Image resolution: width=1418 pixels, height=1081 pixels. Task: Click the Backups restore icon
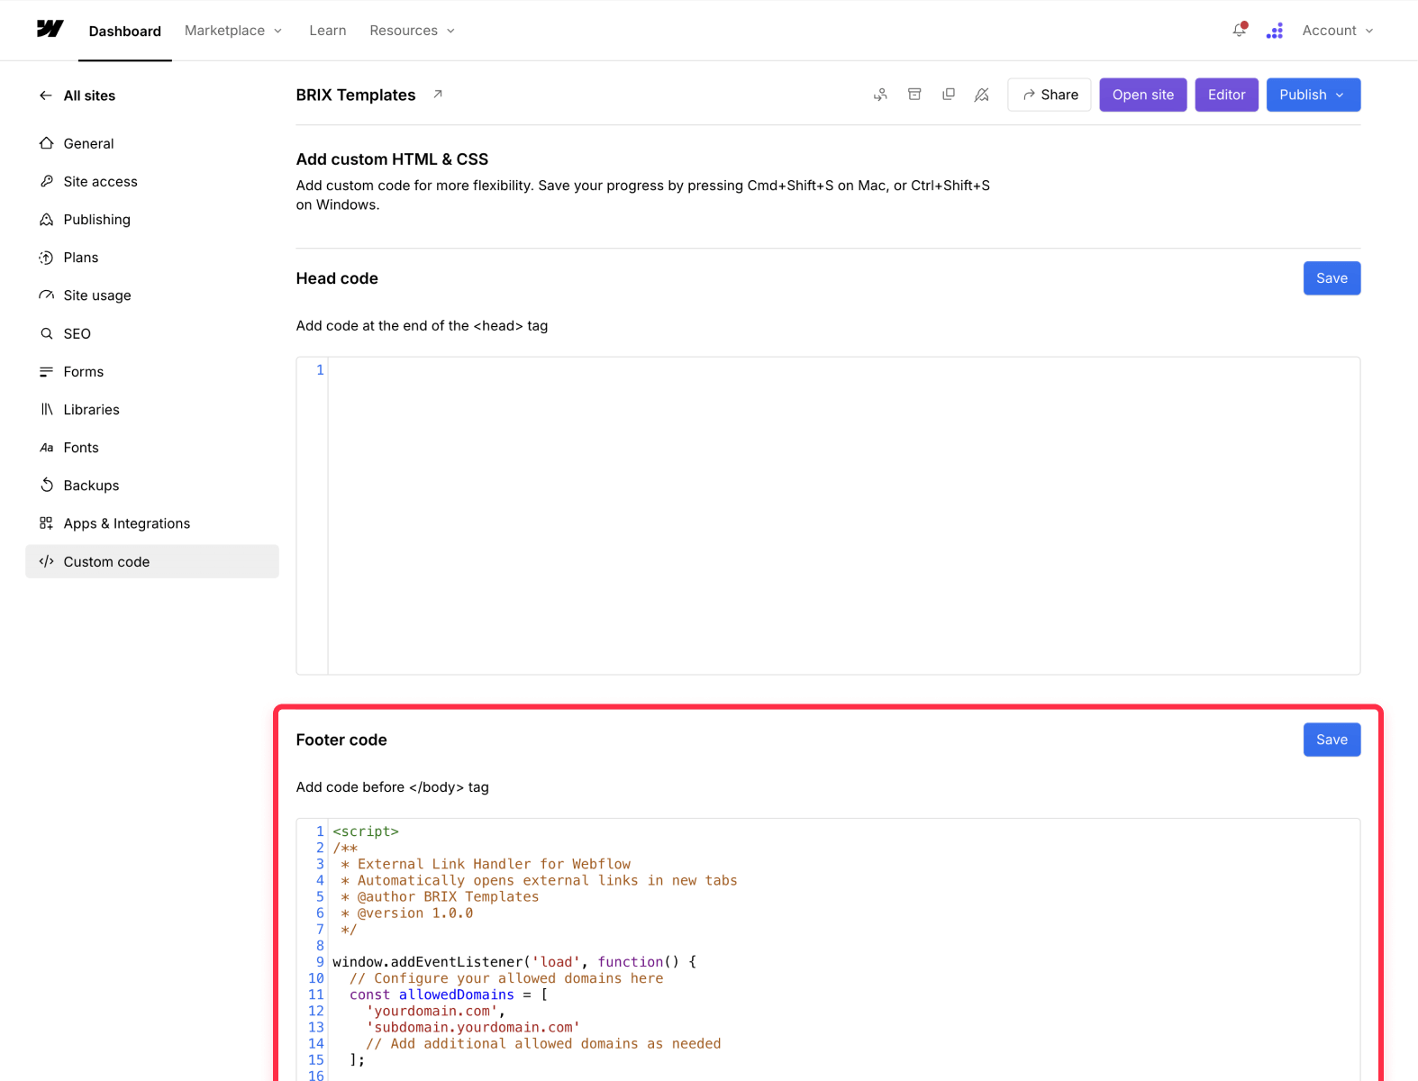click(x=47, y=486)
